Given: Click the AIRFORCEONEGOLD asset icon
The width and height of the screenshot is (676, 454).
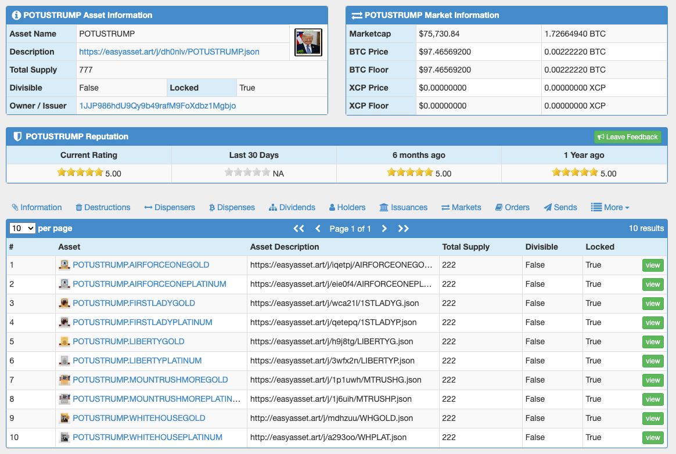Looking at the screenshot, I should (64, 265).
